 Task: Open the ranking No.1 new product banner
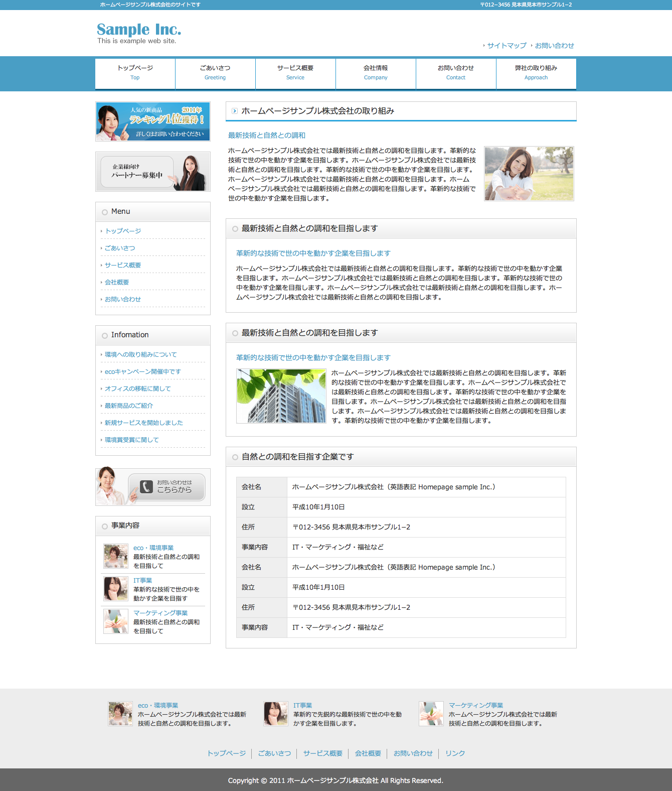pos(153,121)
